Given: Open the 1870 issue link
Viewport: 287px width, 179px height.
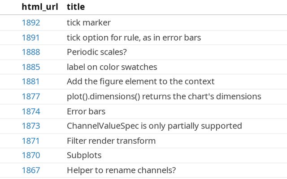Looking at the screenshot, I should click(30, 156).
